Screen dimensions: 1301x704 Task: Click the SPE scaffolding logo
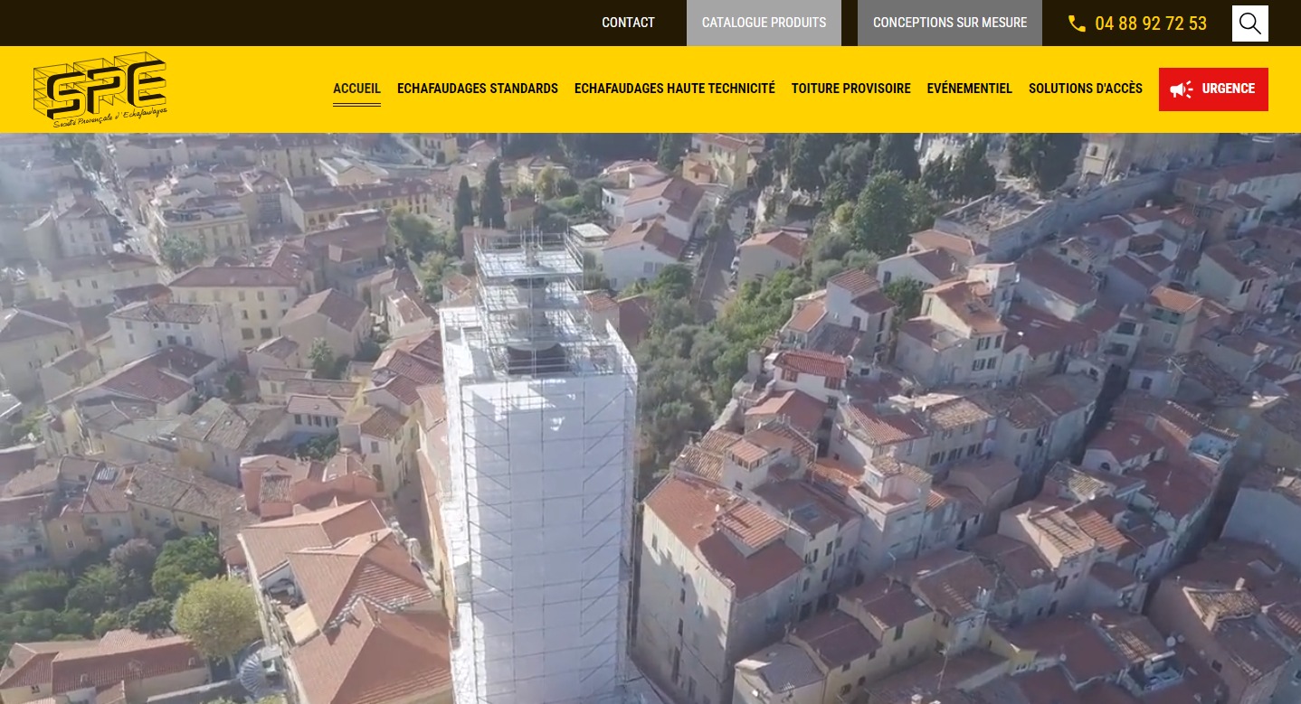pos(100,85)
